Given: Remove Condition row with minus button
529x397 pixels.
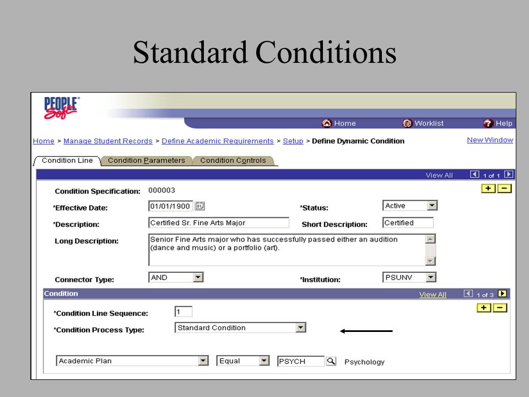Looking at the screenshot, I should click(x=500, y=308).
